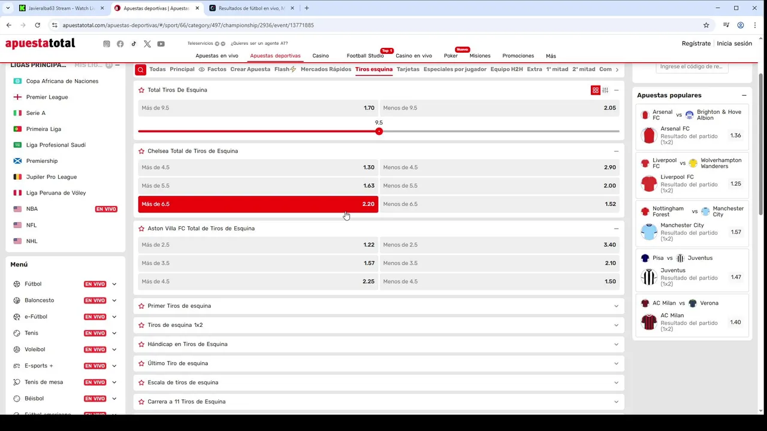This screenshot has height=431, width=767.
Task: Reload the page in the browser
Action: [37, 25]
